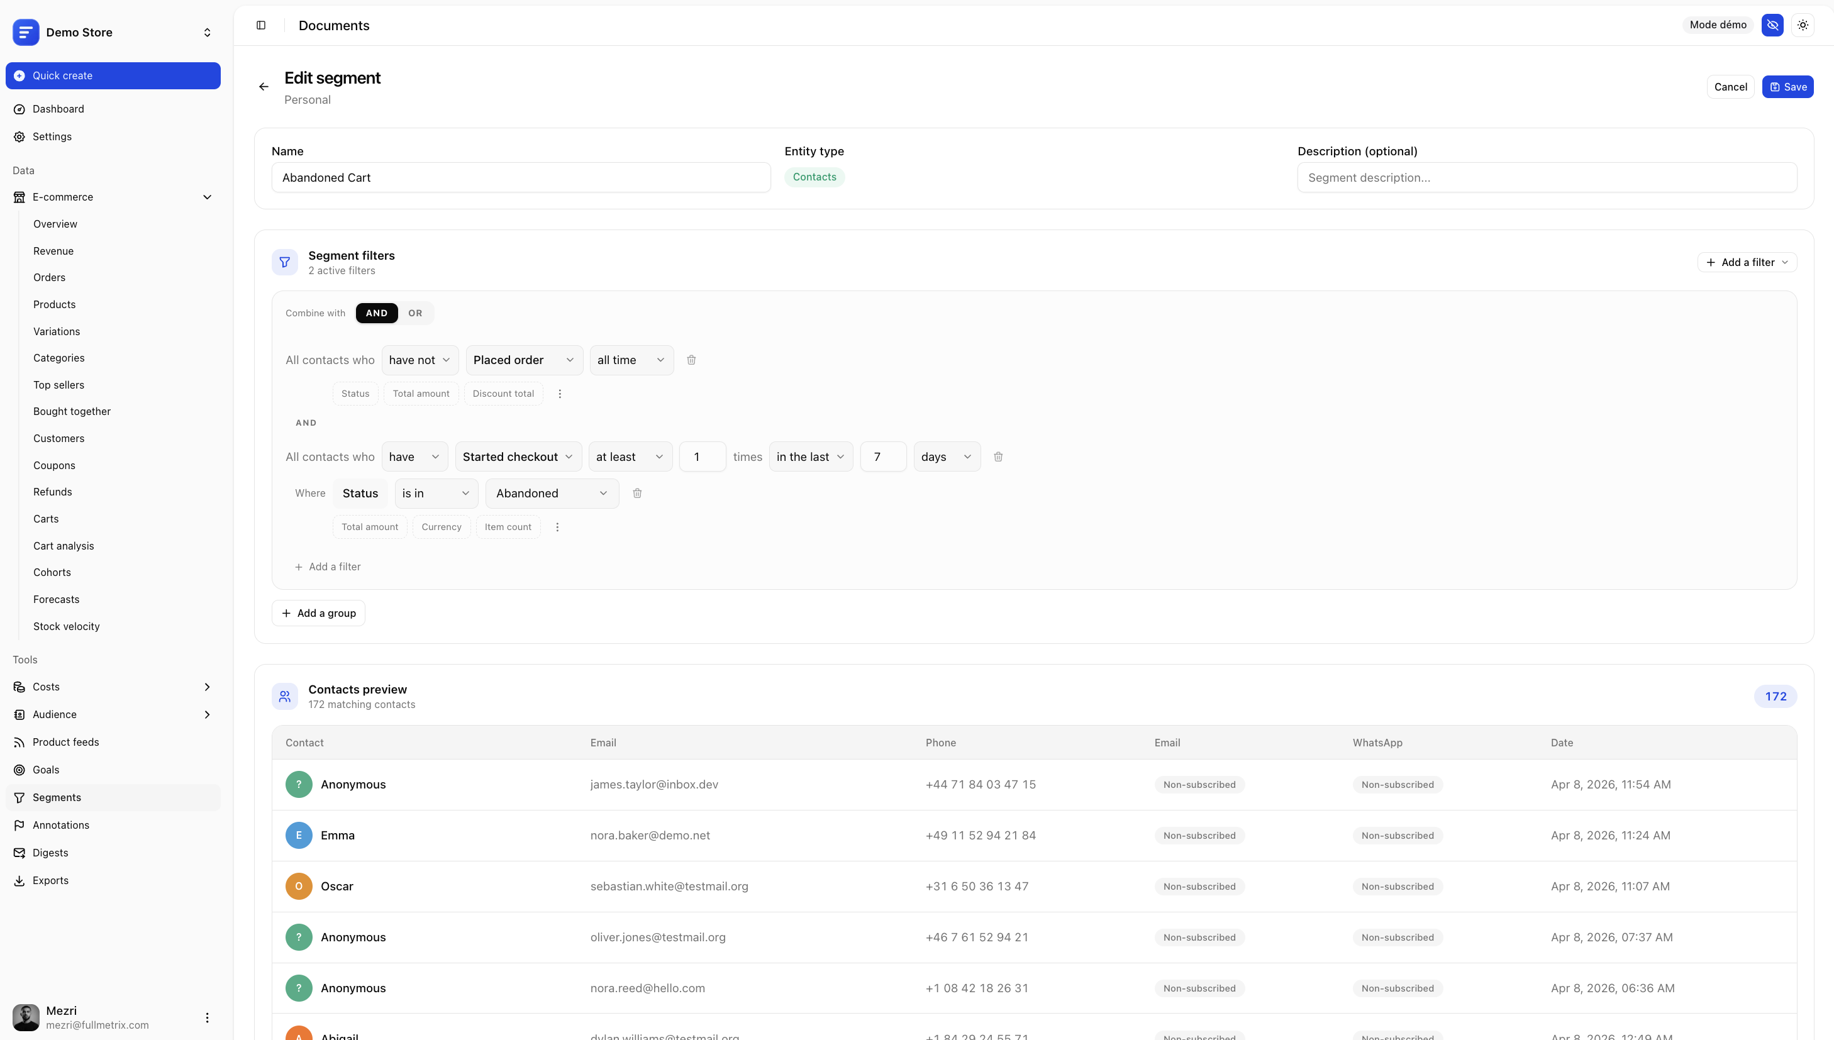The width and height of the screenshot is (1834, 1040).
Task: Open the Exports section
Action: point(51,880)
